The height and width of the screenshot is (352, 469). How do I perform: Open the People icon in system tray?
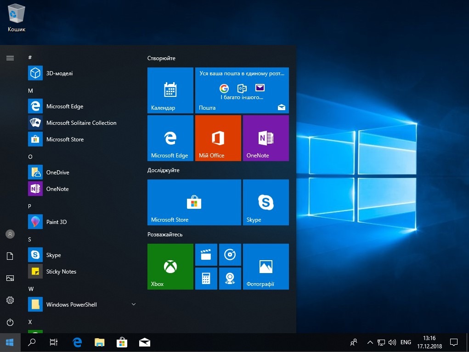click(x=354, y=342)
